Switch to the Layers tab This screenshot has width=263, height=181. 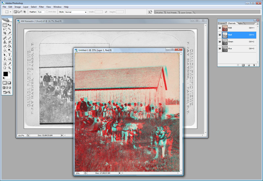point(223,23)
